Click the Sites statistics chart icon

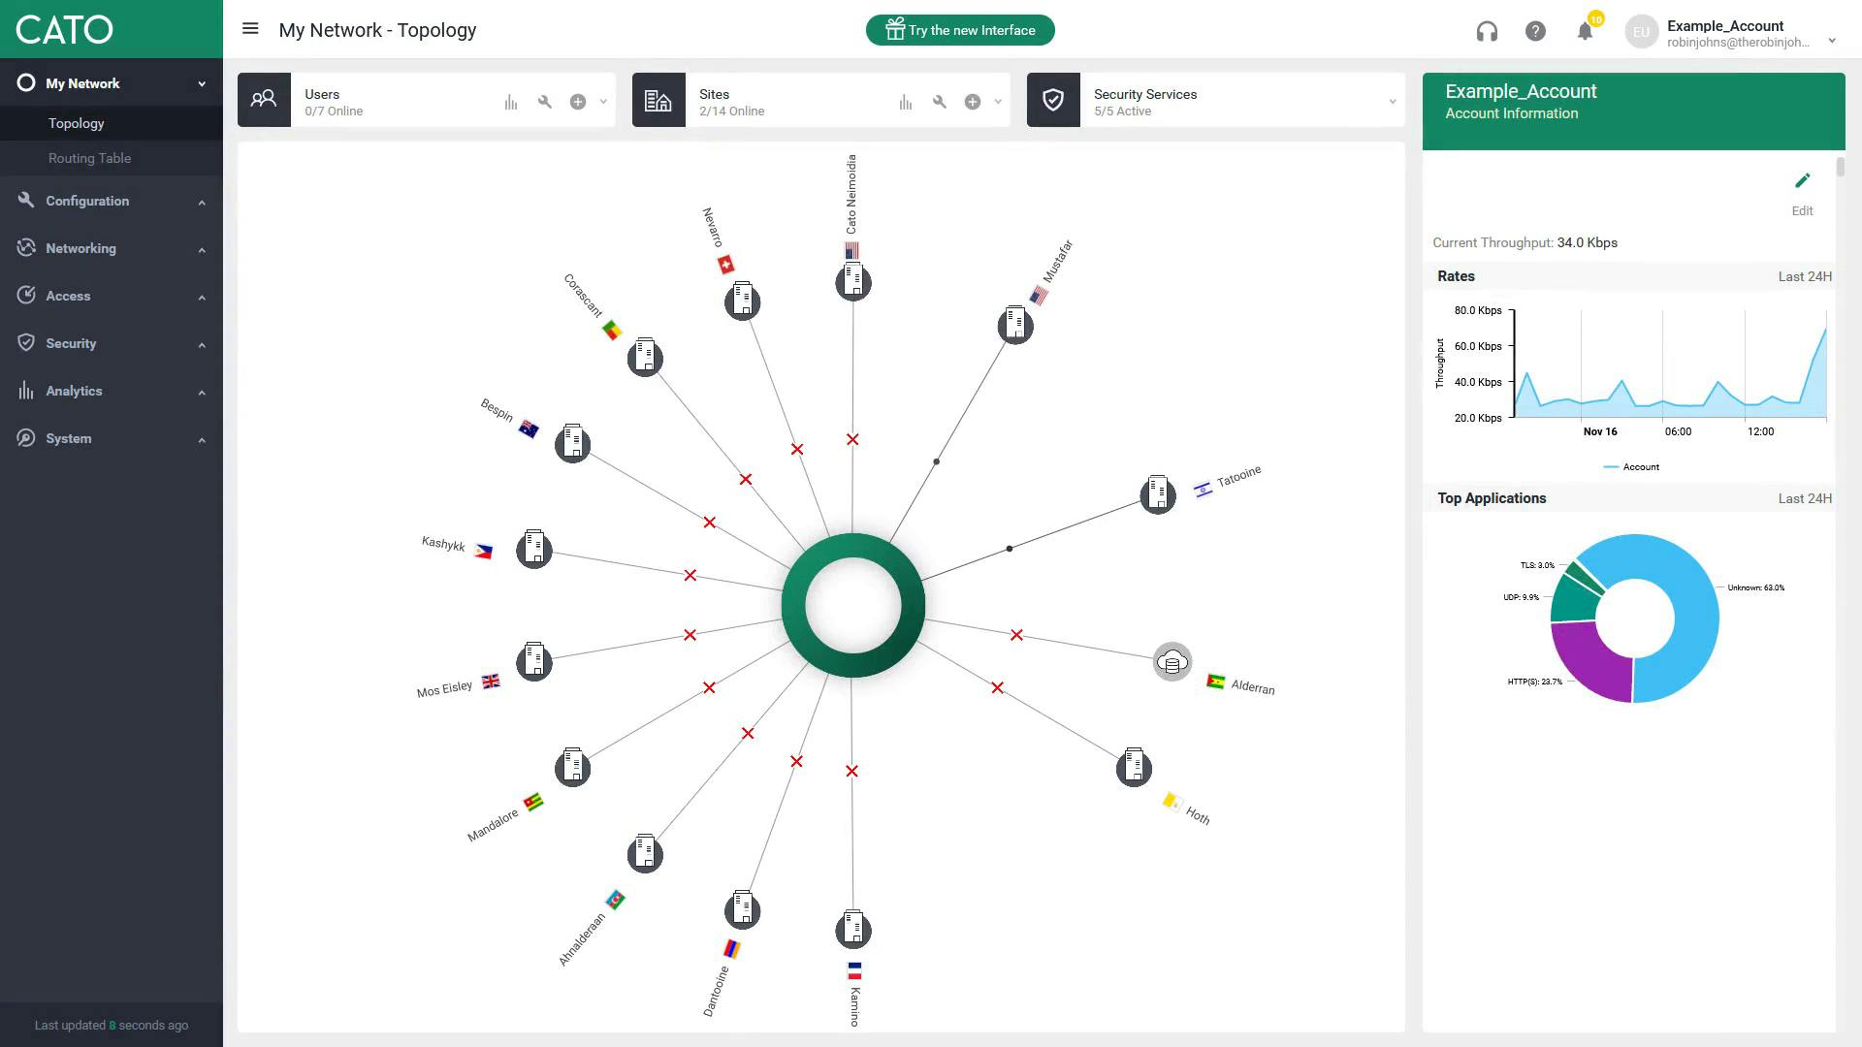click(x=905, y=101)
